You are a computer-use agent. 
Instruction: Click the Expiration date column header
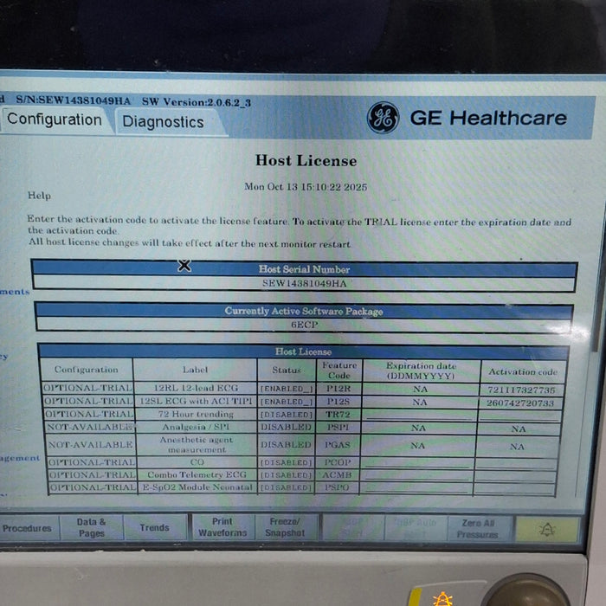click(x=422, y=371)
